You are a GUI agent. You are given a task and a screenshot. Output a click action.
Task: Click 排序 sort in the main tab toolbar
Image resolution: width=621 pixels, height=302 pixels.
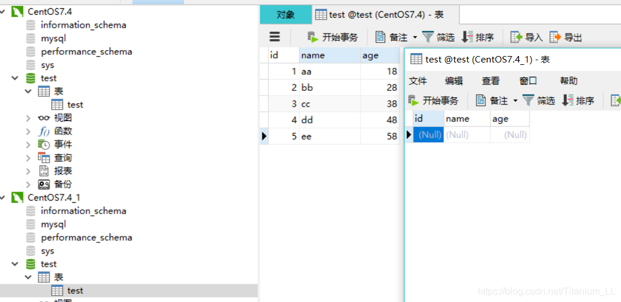click(x=478, y=37)
